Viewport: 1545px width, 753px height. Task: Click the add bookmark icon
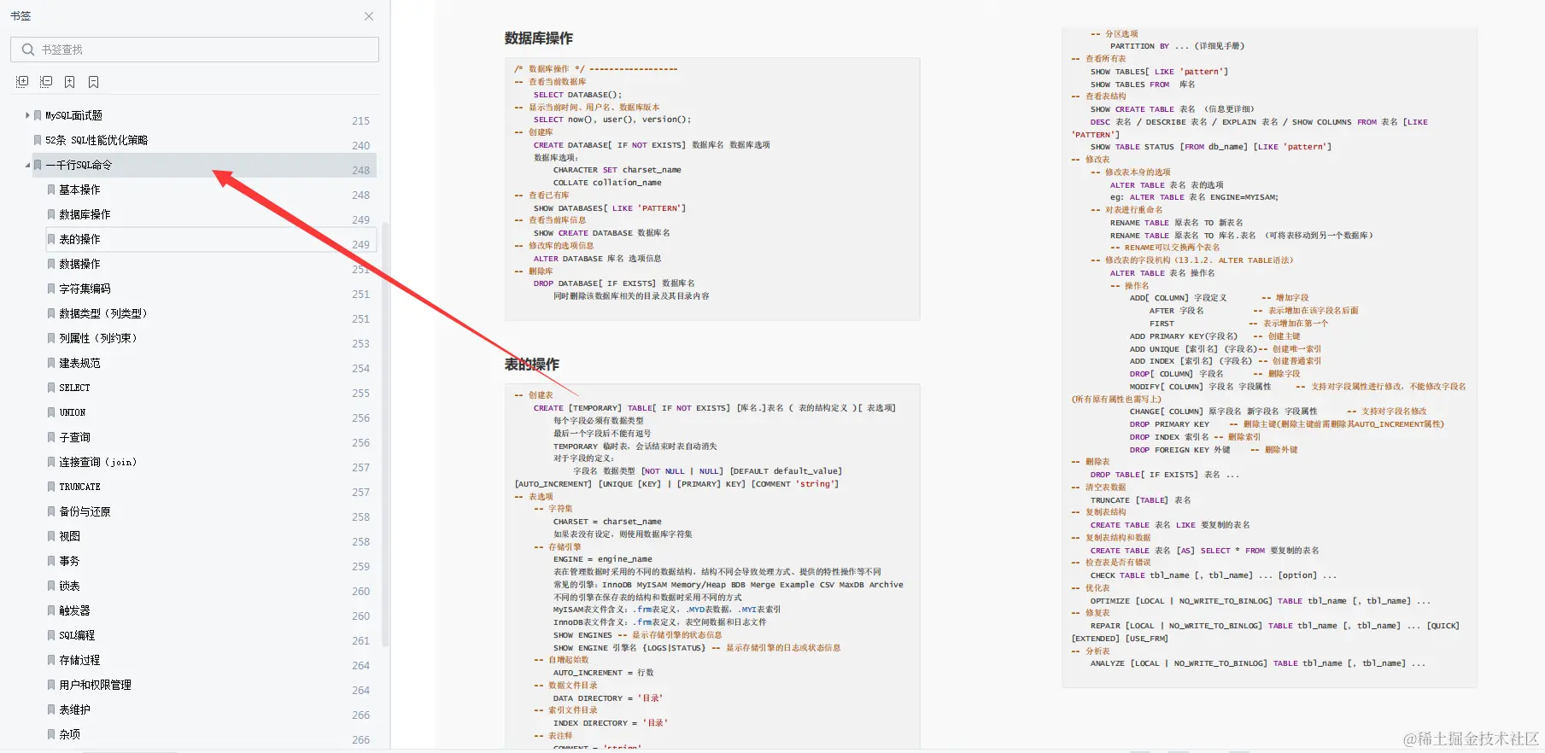coord(70,82)
